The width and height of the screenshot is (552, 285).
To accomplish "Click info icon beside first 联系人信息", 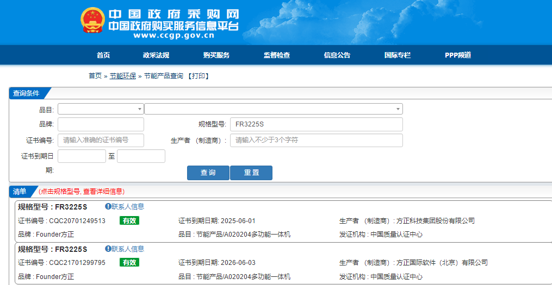I will point(108,207).
